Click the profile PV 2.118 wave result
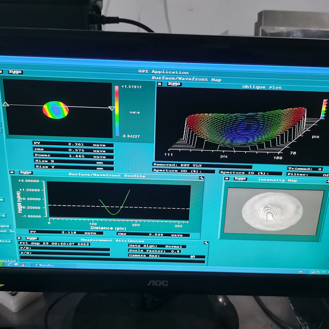Screen dimensions: 329x329 click(x=66, y=232)
